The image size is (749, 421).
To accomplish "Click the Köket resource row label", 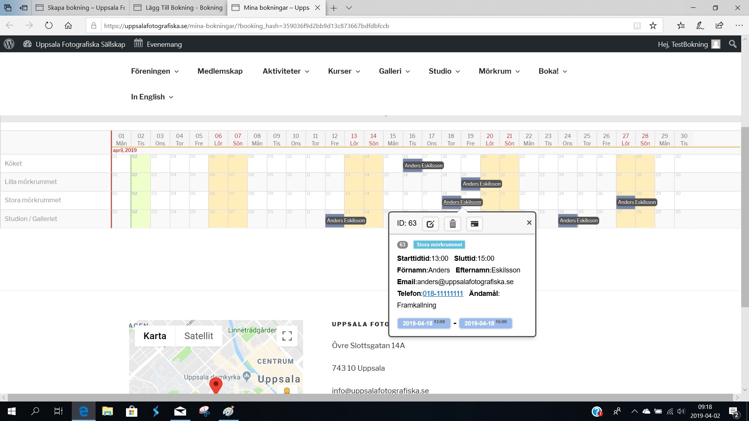I will click(x=13, y=163).
